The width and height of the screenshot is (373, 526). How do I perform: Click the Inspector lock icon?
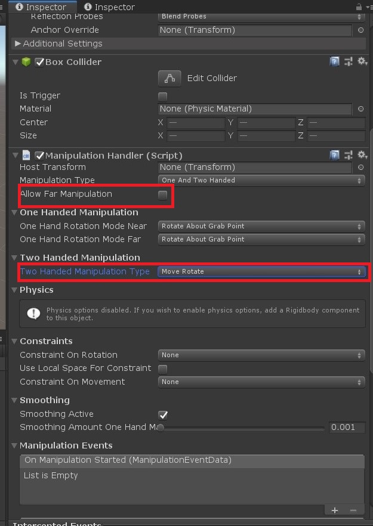point(359,7)
